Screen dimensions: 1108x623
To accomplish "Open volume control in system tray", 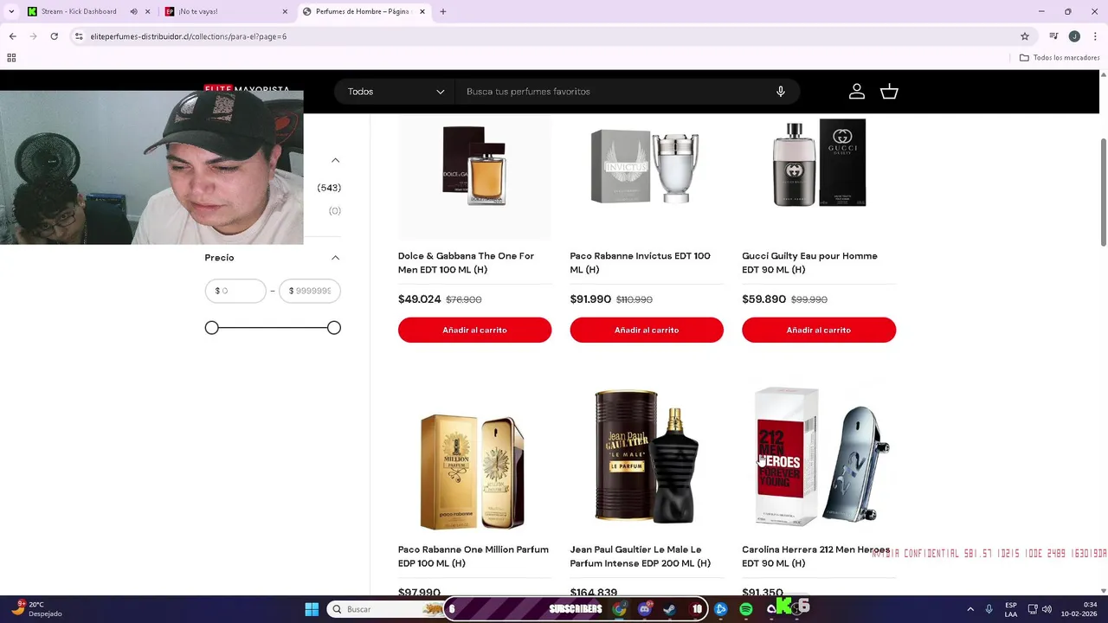I will pyautogui.click(x=1047, y=609).
